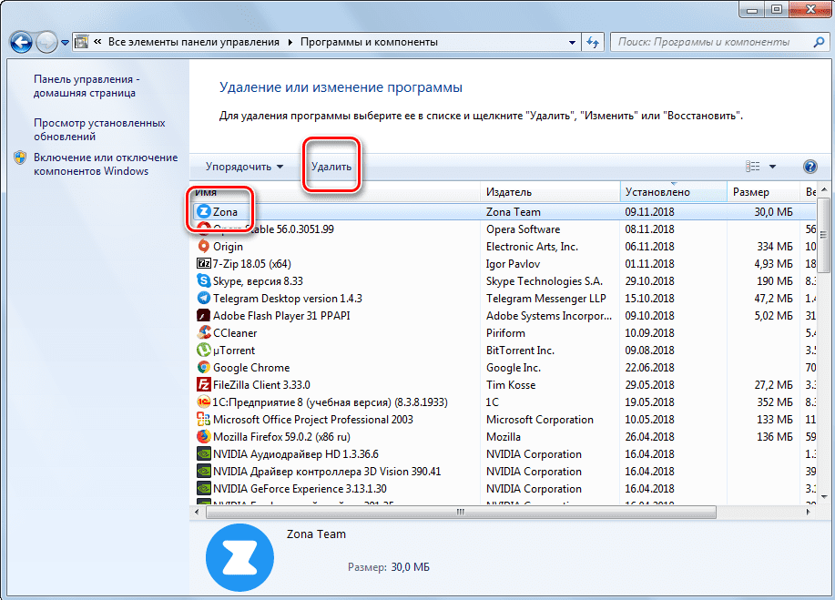Click the 1C:Предприятие 8 icon
This screenshot has height=600, width=835.
click(x=203, y=402)
